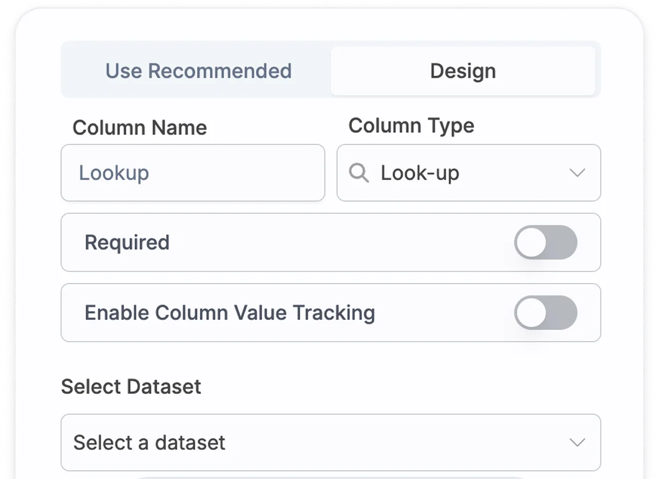Screen dimensions: 659x479
Task: Click the Lookup text in the name field
Action: click(x=114, y=173)
